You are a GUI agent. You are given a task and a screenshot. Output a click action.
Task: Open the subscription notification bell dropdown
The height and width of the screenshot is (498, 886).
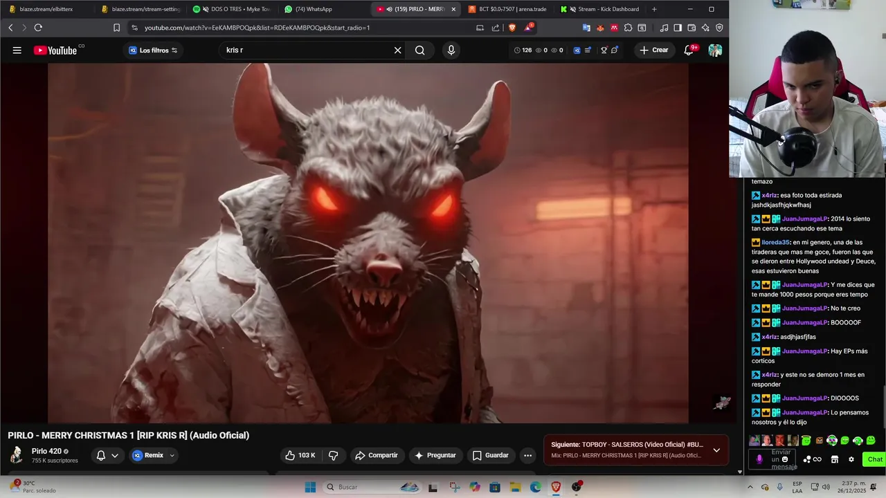107,455
